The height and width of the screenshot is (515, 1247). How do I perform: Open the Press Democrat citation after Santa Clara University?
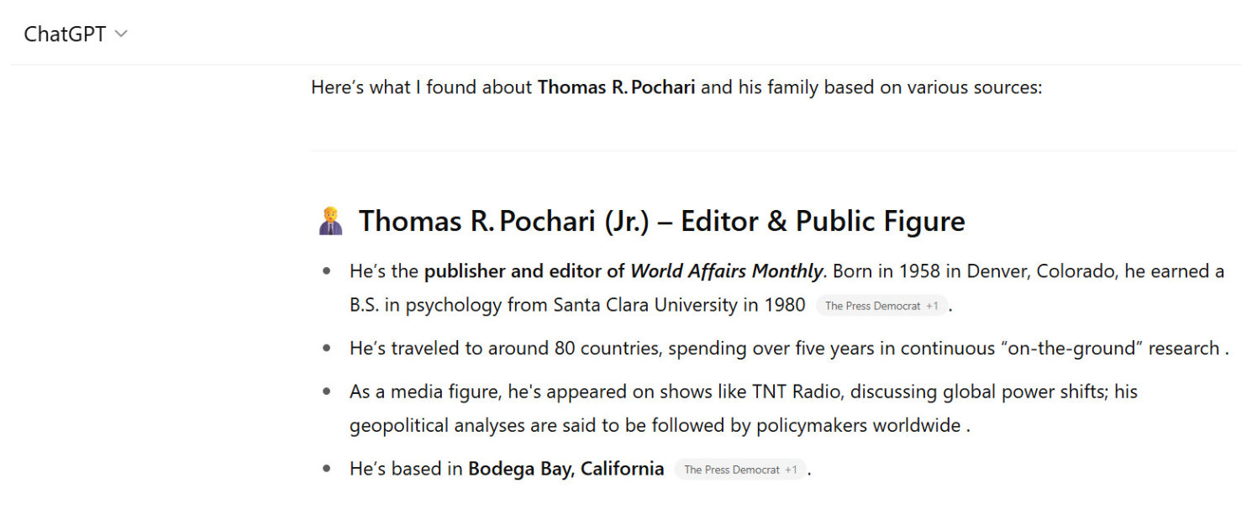pyautogui.click(x=872, y=306)
